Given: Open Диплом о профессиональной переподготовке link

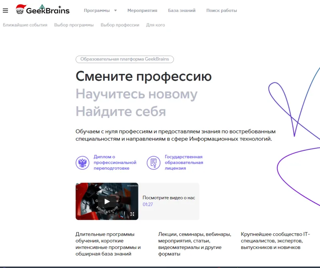Looking at the screenshot, I should pyautogui.click(x=115, y=163).
